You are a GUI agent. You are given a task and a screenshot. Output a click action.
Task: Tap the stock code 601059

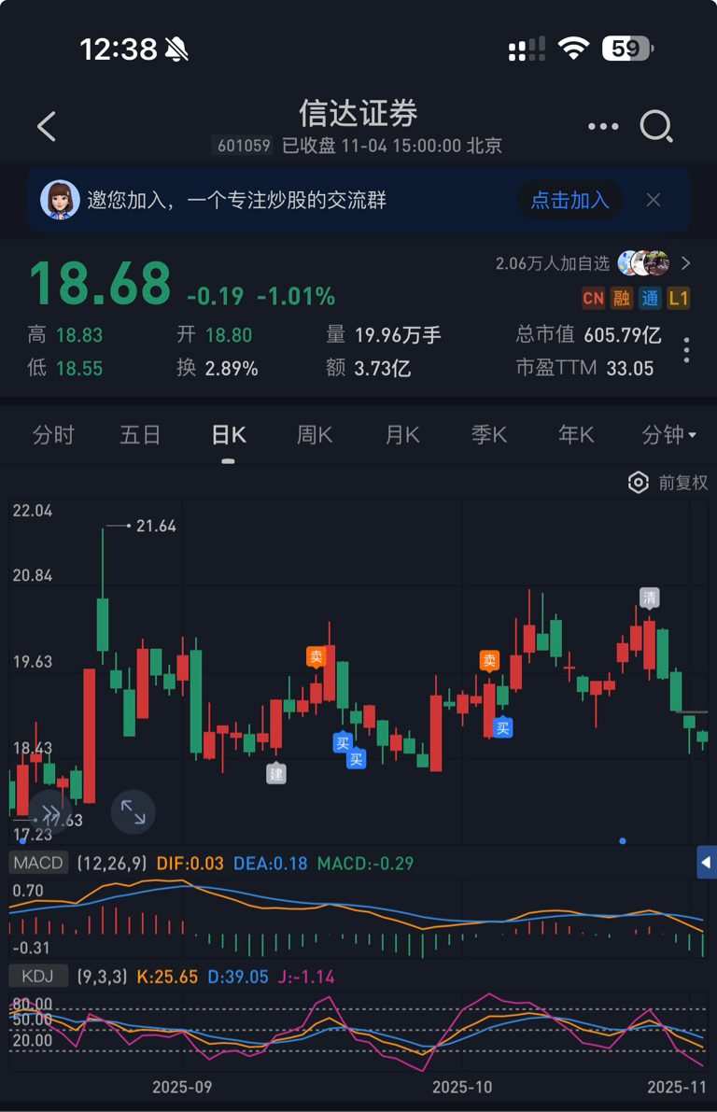(x=244, y=146)
